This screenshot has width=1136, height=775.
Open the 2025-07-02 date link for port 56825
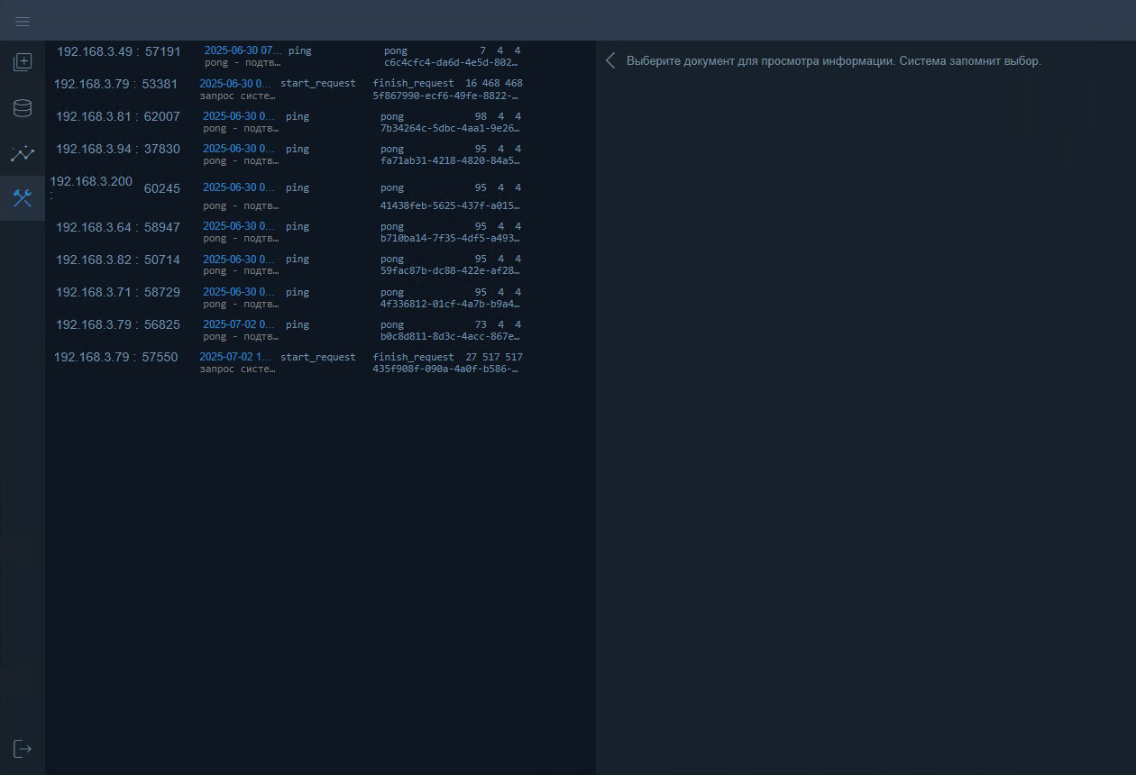[239, 324]
